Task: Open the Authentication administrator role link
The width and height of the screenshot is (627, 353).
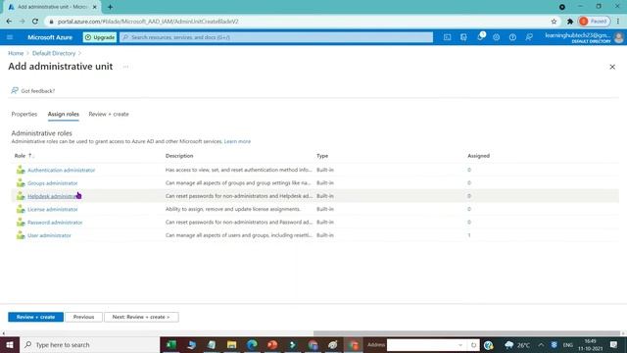Action: [61, 170]
